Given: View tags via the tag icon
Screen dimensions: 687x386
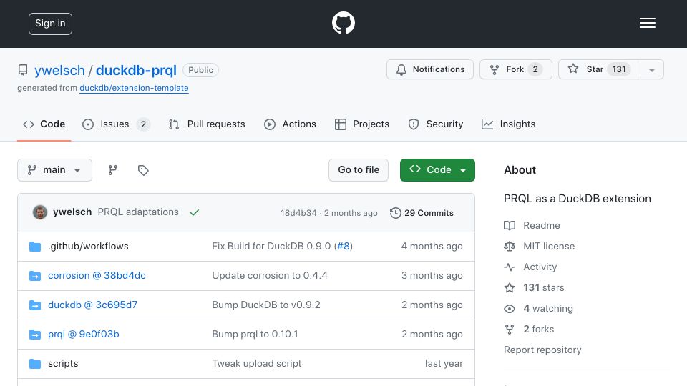Looking at the screenshot, I should 143,170.
